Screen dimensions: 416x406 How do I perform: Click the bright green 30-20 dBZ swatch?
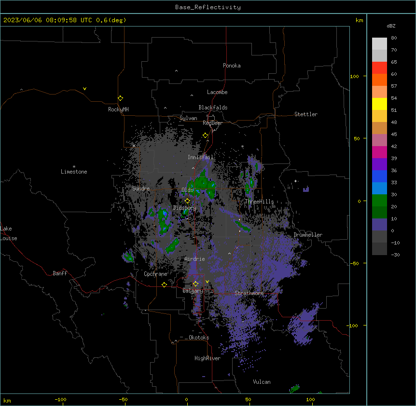point(379,201)
